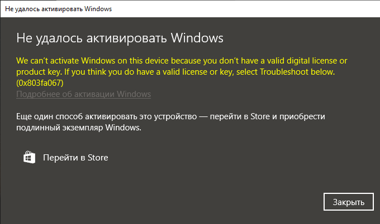Click the Еще один способ активировать paragraph

[170, 122]
